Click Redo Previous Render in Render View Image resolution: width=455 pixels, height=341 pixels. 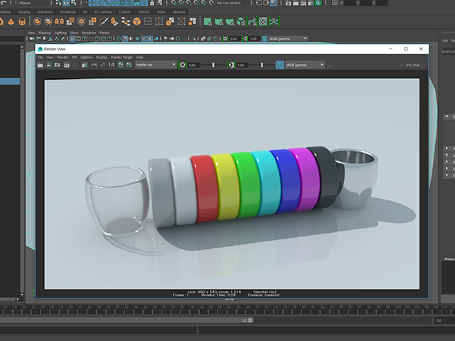tap(40, 65)
